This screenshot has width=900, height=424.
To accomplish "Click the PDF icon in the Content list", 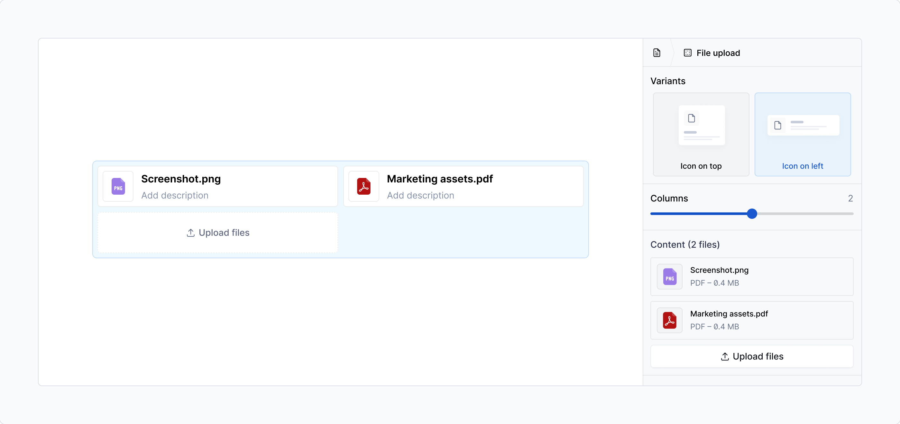I will click(x=669, y=320).
